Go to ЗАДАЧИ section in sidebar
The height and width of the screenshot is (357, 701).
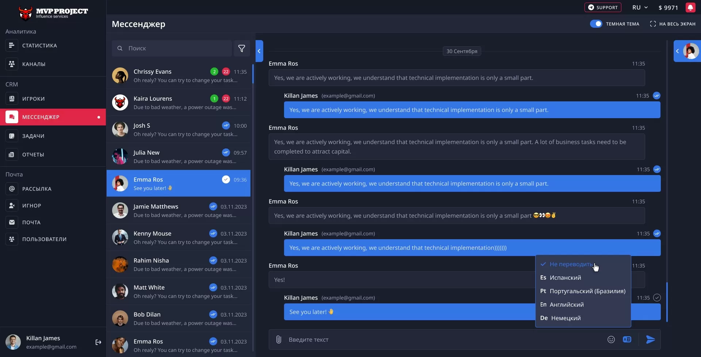coord(33,136)
